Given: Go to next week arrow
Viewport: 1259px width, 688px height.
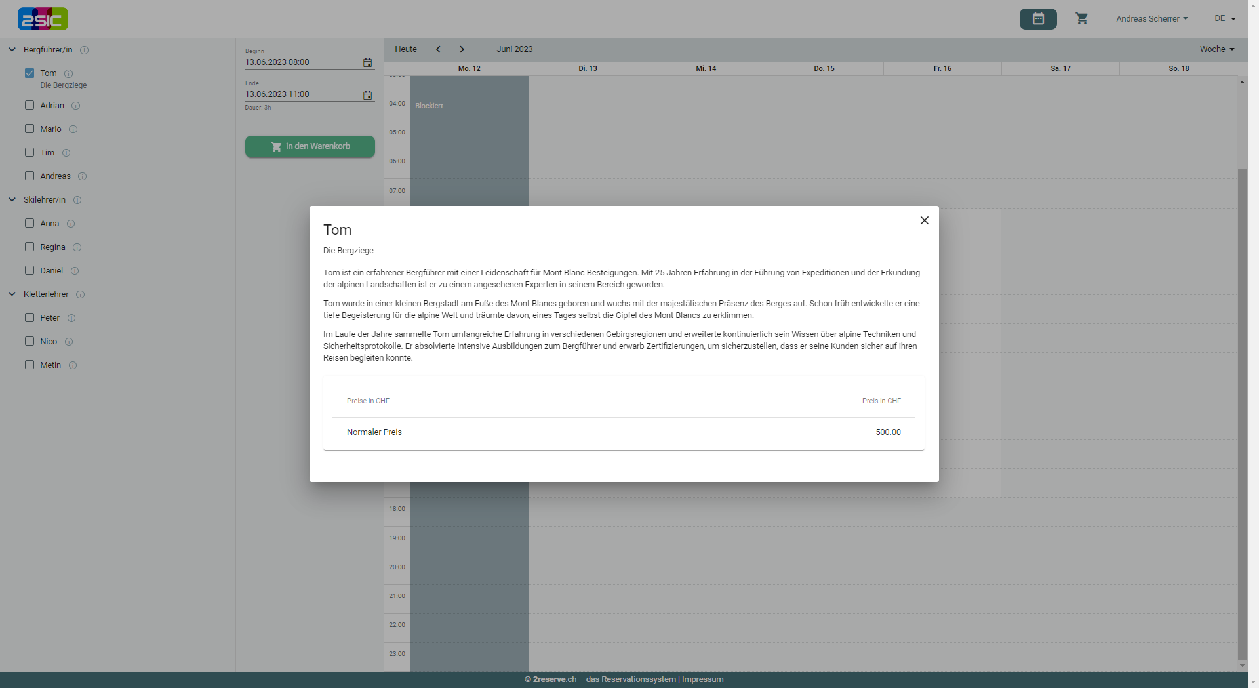Looking at the screenshot, I should (462, 49).
